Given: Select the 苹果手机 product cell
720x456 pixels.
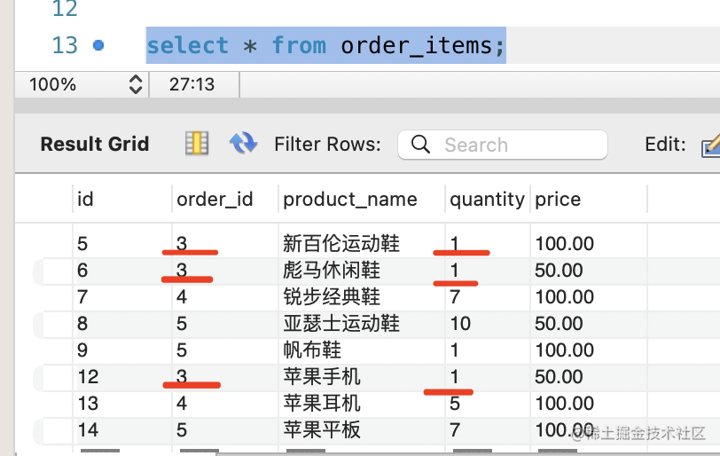Looking at the screenshot, I should click(x=322, y=377).
